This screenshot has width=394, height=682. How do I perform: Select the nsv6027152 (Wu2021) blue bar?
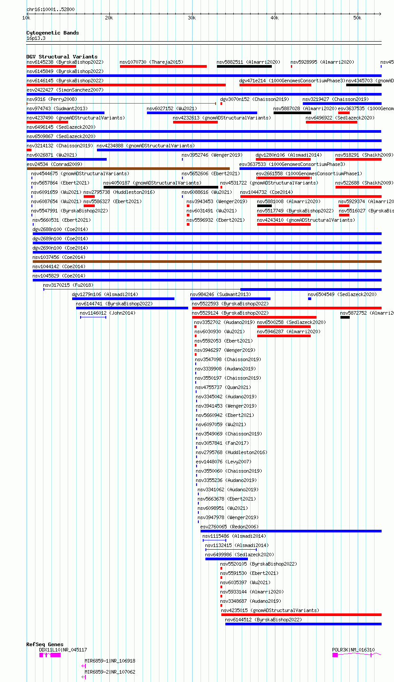[x=202, y=113]
